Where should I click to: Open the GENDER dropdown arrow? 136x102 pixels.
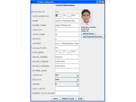click(x=78, y=84)
